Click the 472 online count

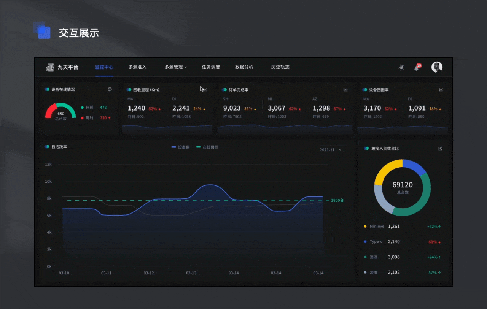(103, 108)
